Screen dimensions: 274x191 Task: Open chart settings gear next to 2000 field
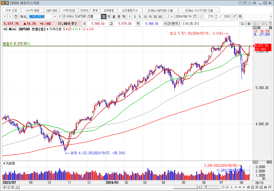240,17
